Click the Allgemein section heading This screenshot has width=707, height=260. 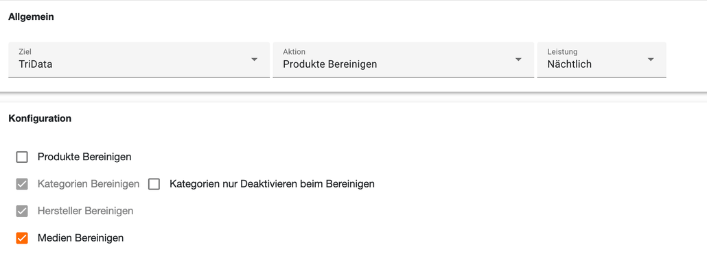[31, 17]
